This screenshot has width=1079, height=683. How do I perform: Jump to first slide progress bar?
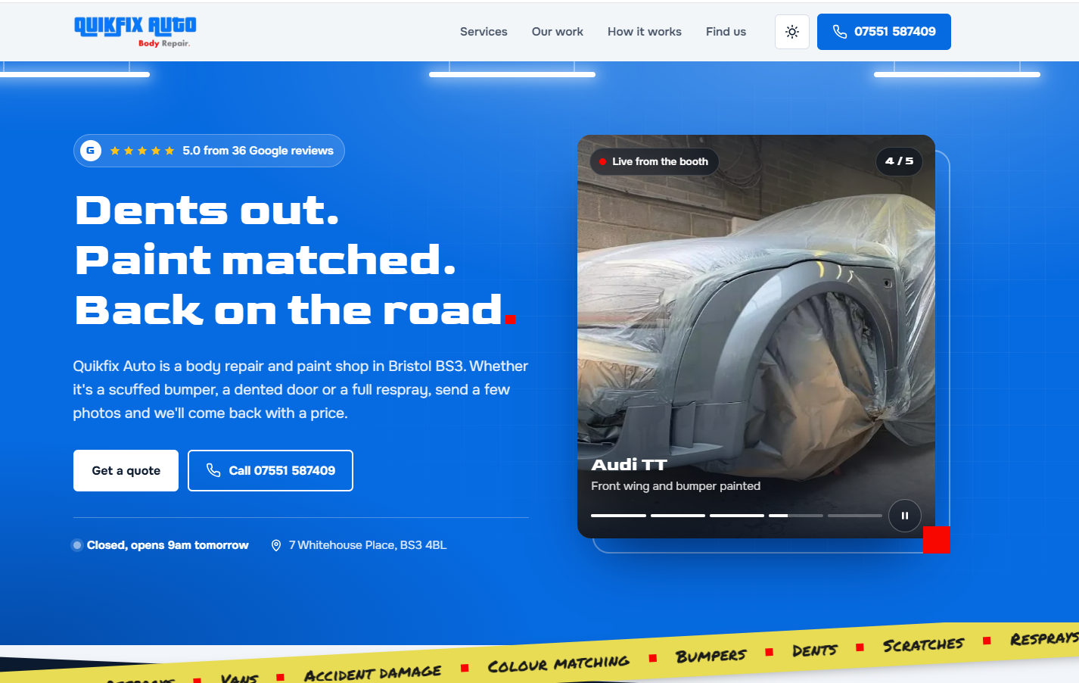point(618,516)
